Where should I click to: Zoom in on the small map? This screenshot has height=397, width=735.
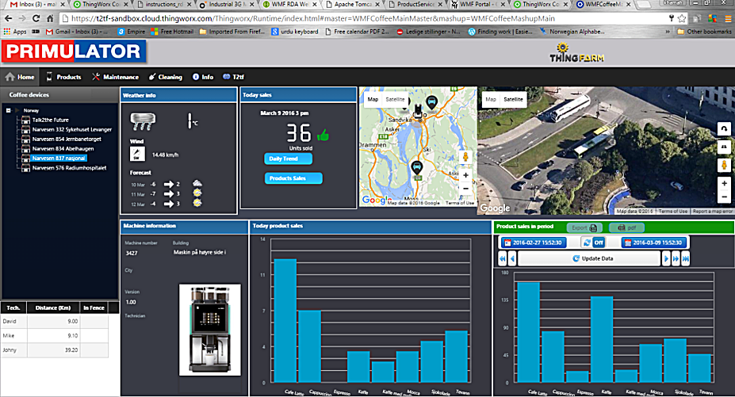tap(465, 175)
